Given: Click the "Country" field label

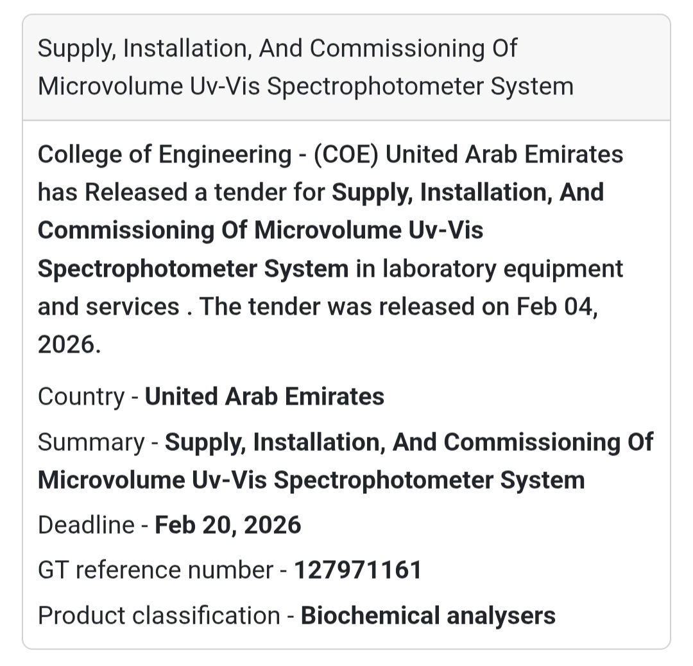Looking at the screenshot, I should point(81,397).
